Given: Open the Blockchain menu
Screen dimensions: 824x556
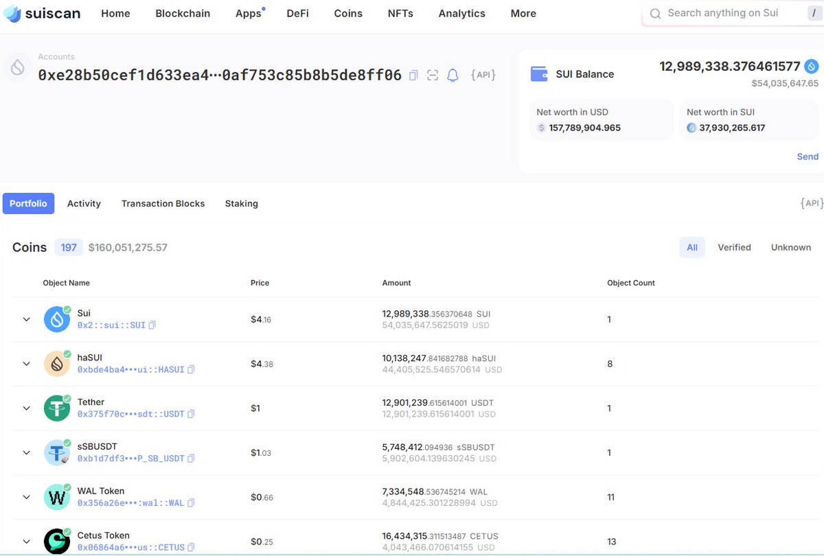Looking at the screenshot, I should pos(183,13).
